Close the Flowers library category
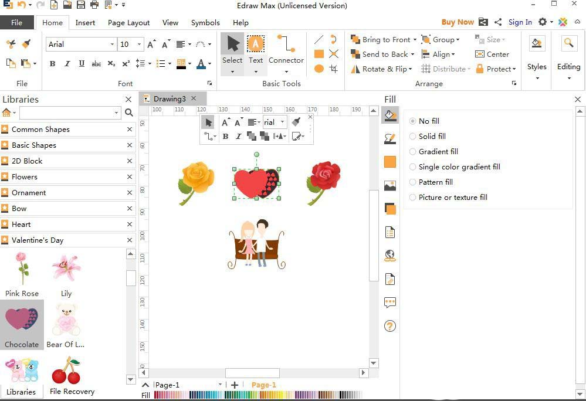 click(x=129, y=176)
